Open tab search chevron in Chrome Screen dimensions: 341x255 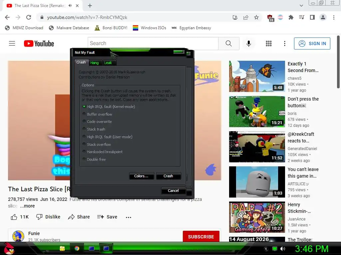click(301, 6)
